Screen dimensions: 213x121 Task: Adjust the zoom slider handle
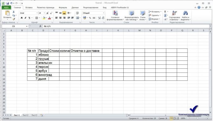coord(198,118)
